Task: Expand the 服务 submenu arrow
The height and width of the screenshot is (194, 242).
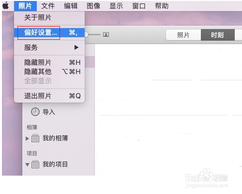Action: coord(76,47)
